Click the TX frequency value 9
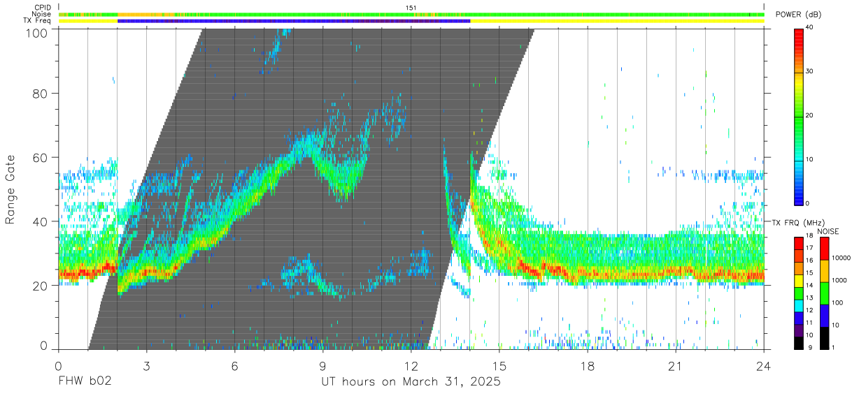Viewport: 859px width, 396px height. pyautogui.click(x=810, y=347)
